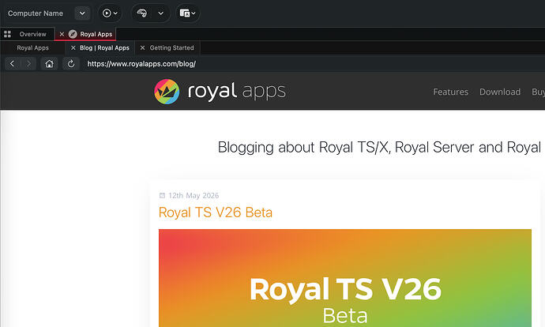Viewport: 545px width, 327px height.
Task: Click the royal apps wordmark
Action: [236, 92]
